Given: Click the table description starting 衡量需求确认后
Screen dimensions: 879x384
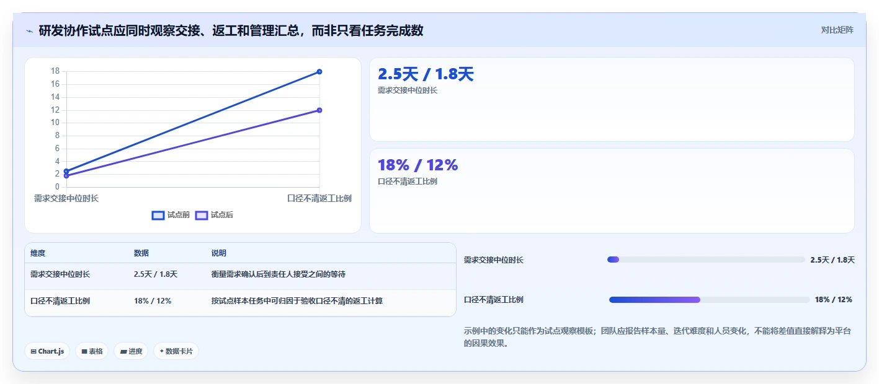Looking at the screenshot, I should 279,274.
